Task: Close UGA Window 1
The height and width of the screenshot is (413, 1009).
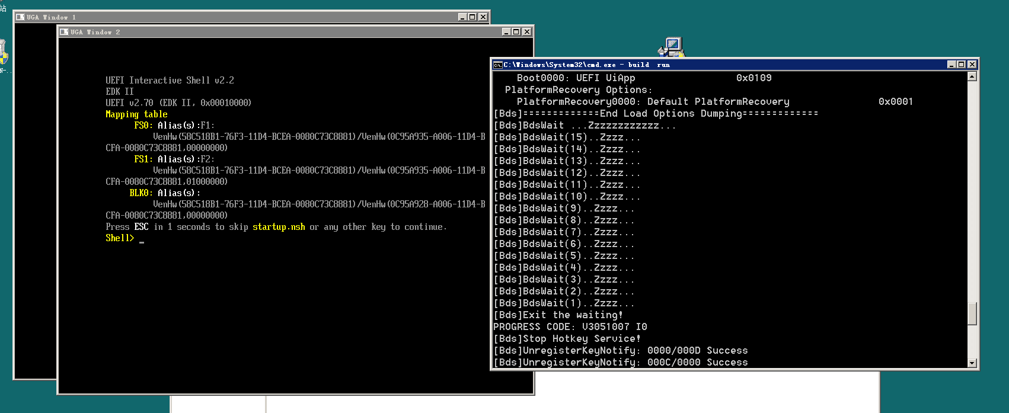Action: [x=483, y=17]
